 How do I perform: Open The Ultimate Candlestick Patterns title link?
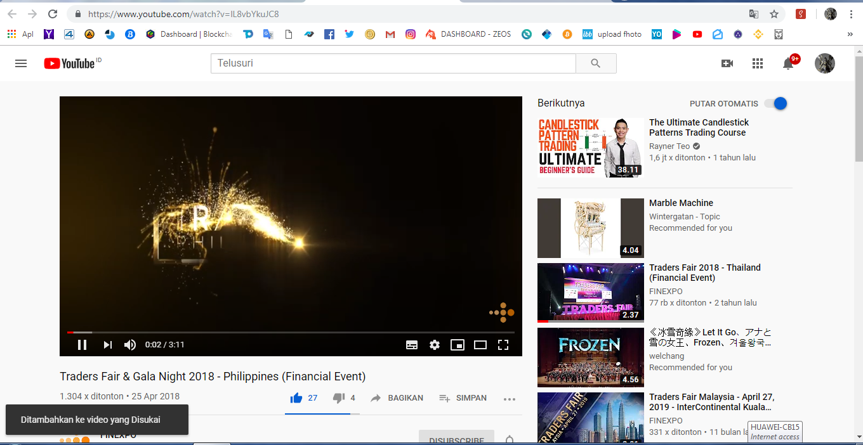click(699, 127)
